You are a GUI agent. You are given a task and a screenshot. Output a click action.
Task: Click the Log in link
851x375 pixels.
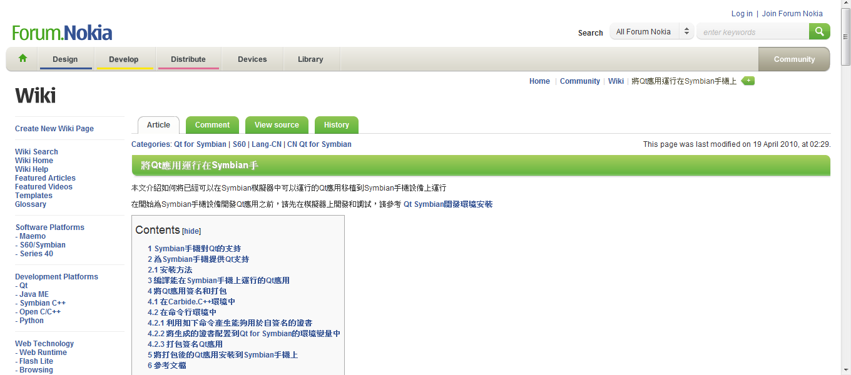(741, 14)
